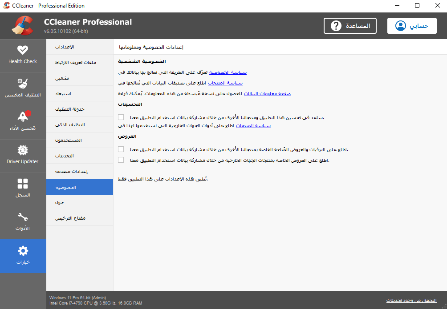Click the Intel Core i7-4790 CPU info text
447x309 pixels.
pos(96,303)
